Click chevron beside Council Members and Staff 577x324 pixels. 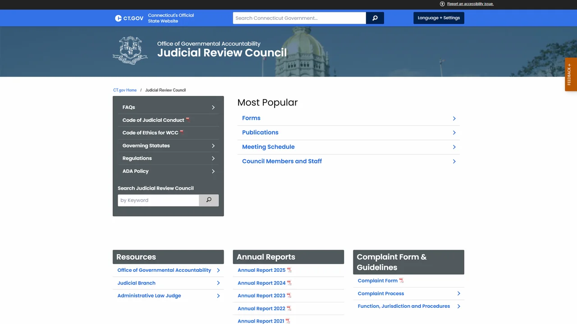coord(454,162)
